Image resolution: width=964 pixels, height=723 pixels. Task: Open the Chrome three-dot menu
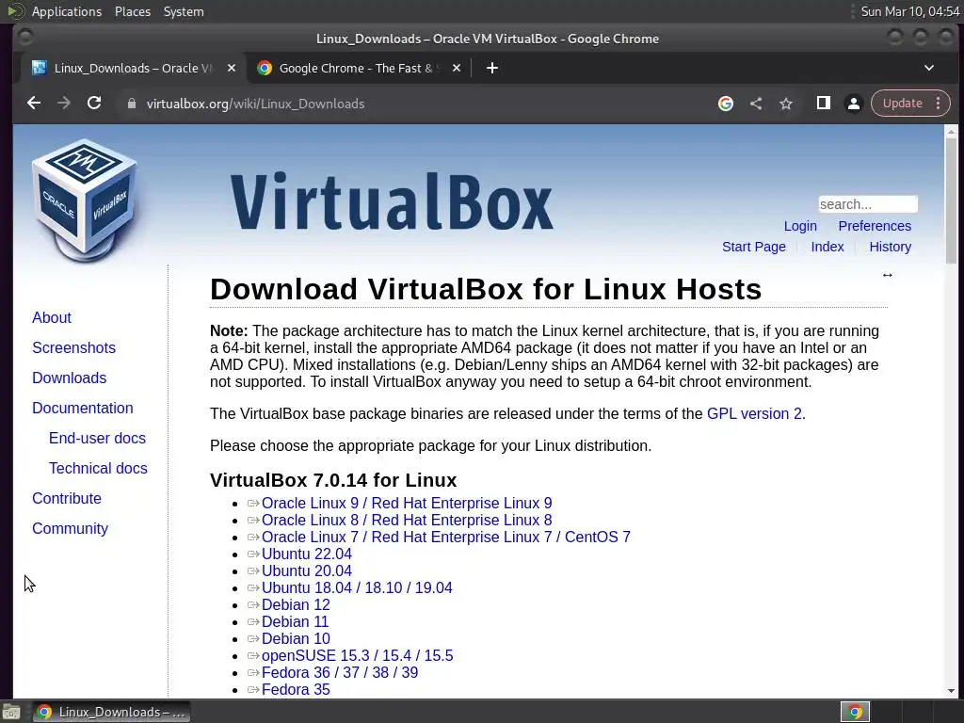click(x=939, y=104)
